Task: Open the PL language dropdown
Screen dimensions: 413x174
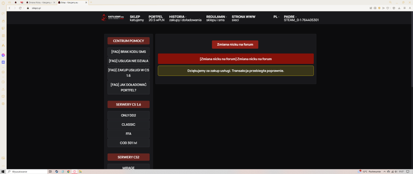Action: [276, 16]
